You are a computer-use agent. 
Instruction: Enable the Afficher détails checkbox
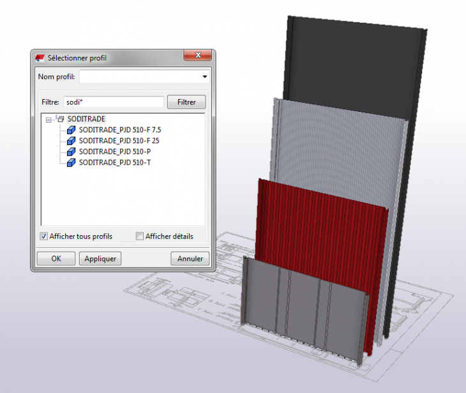point(139,236)
